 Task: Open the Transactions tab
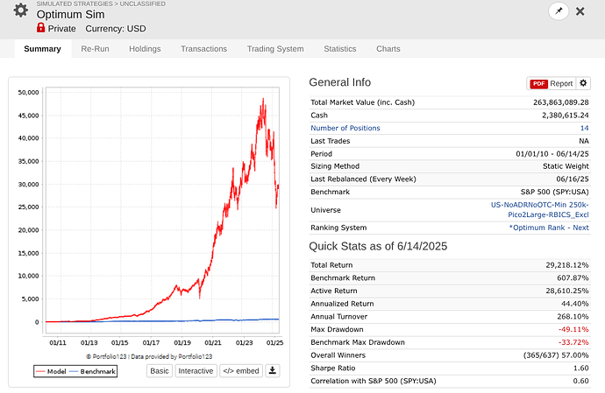[x=203, y=49]
